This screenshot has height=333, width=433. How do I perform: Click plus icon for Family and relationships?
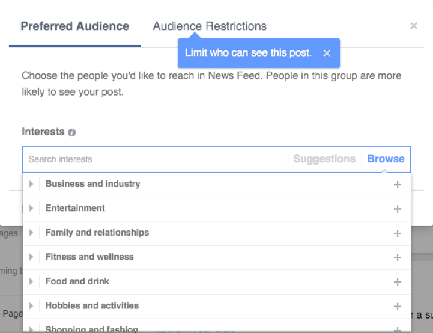tap(397, 233)
